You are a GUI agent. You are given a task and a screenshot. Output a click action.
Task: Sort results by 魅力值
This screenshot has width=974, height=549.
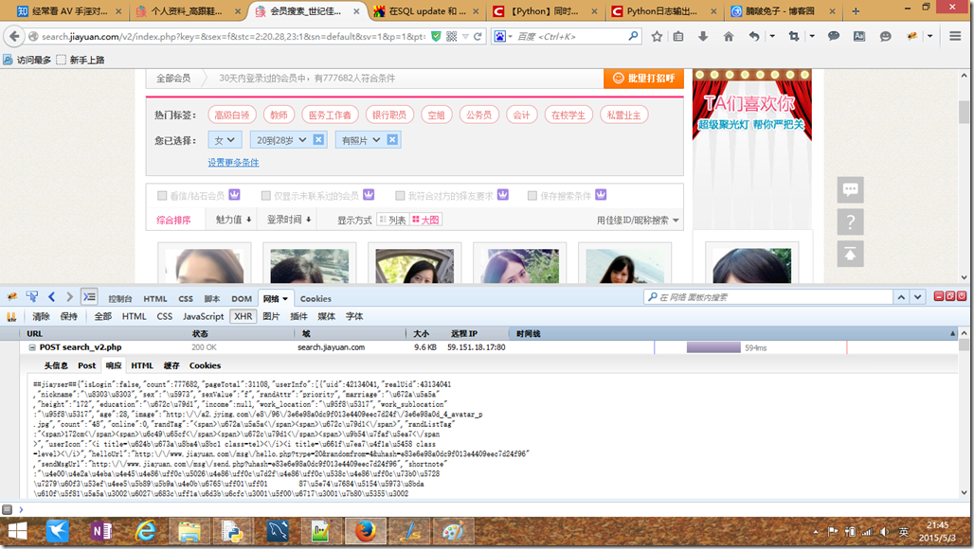[x=233, y=220]
